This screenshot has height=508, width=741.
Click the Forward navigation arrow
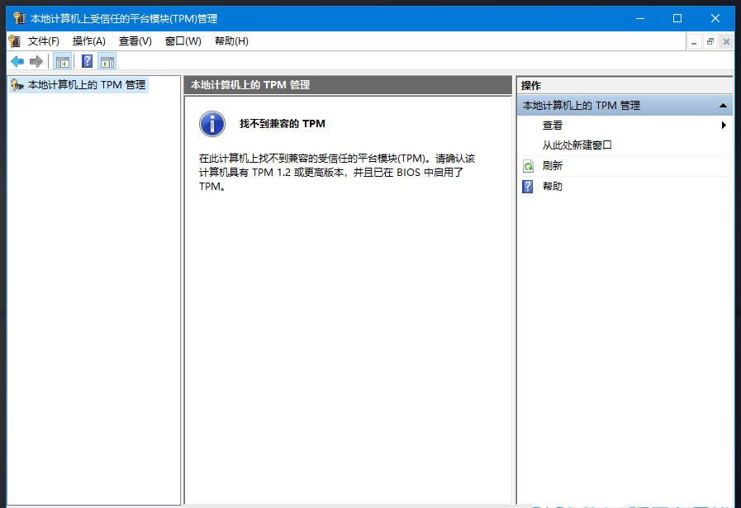tap(35, 60)
